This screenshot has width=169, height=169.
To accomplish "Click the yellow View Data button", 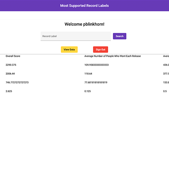I will point(69,49).
